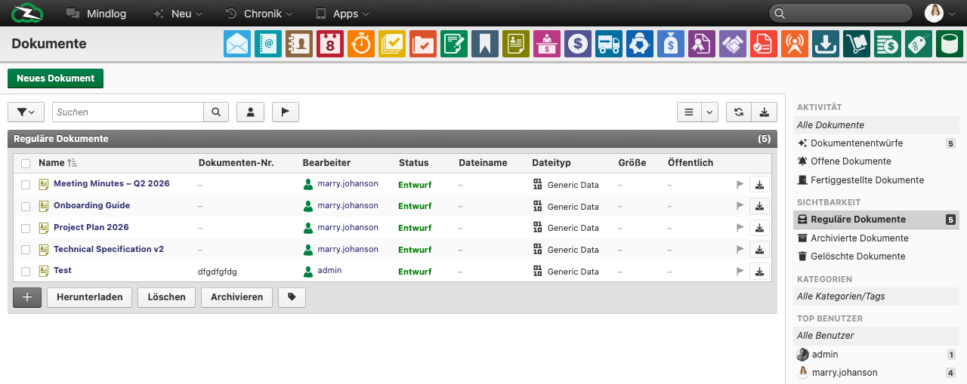
Task: Click the Herunterladen button
Action: (90, 297)
